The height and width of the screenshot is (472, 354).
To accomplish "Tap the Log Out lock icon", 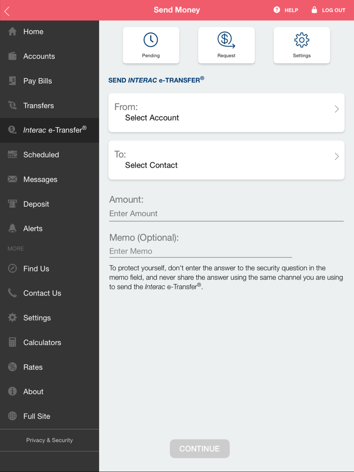I will 314,10.
